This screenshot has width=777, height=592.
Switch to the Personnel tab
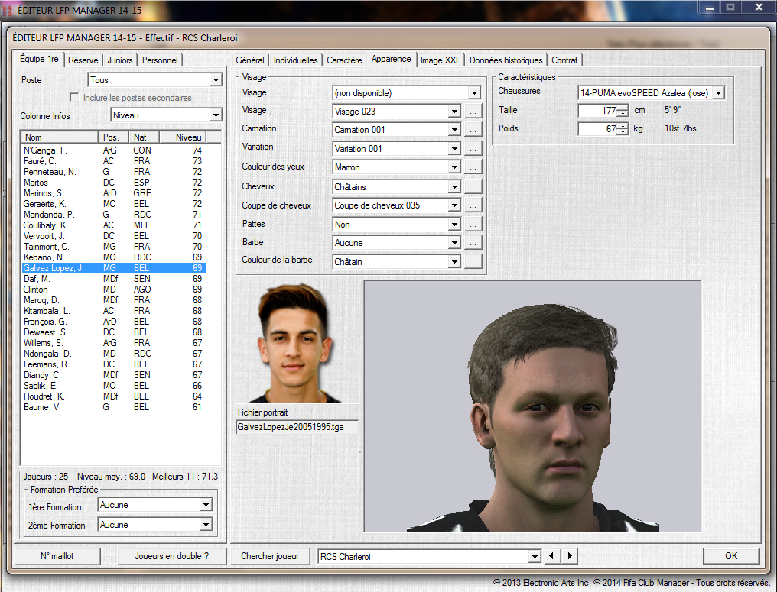click(160, 60)
